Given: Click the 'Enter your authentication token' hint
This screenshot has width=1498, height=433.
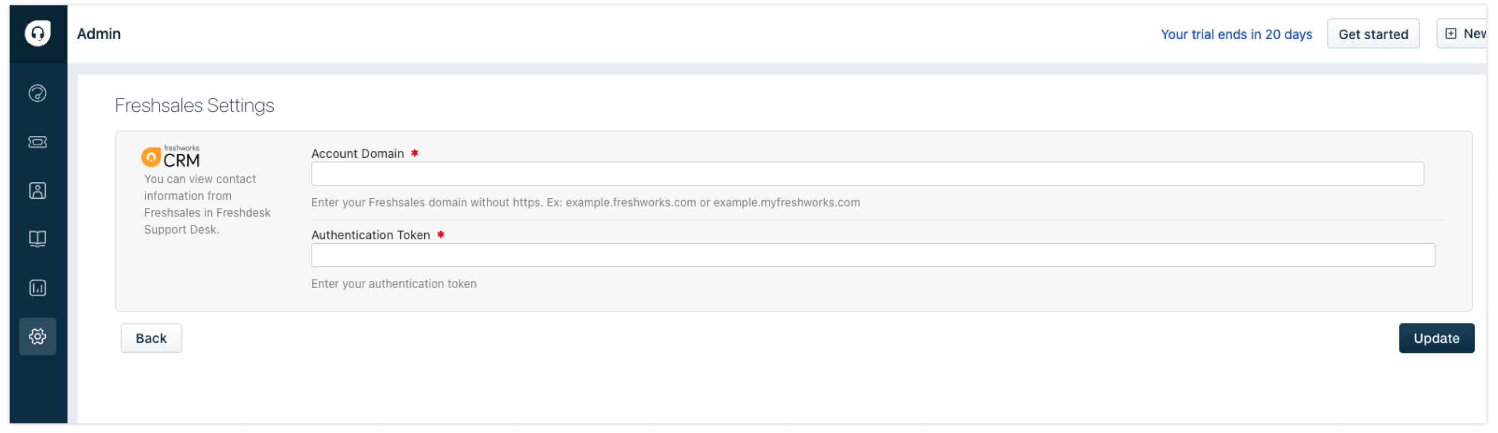Looking at the screenshot, I should 394,284.
